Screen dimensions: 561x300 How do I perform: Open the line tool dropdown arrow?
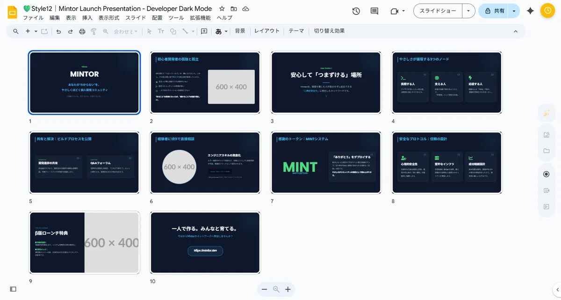coord(194,31)
